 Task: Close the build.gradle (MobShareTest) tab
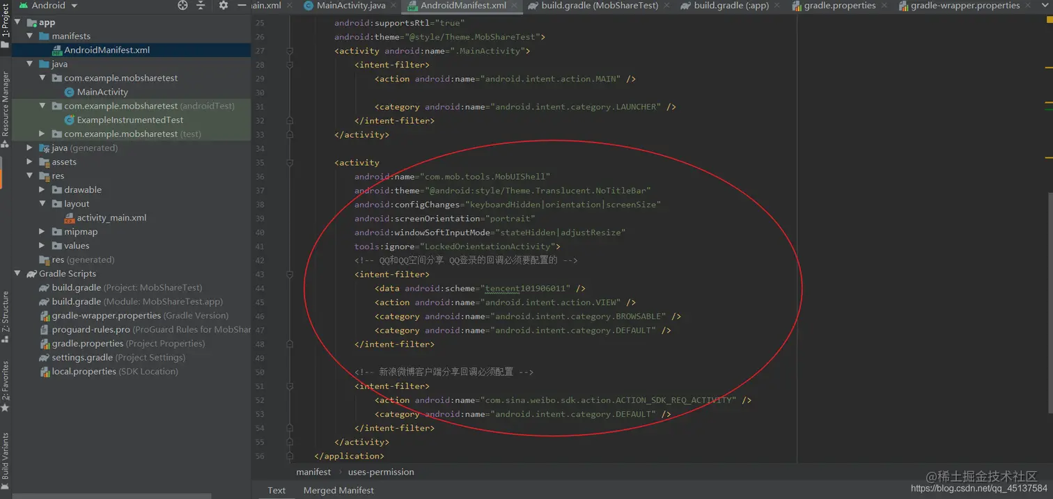tap(667, 6)
